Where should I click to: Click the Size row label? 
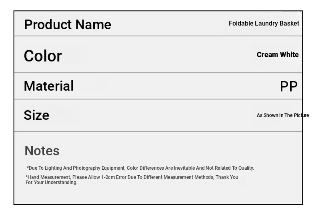click(x=36, y=115)
